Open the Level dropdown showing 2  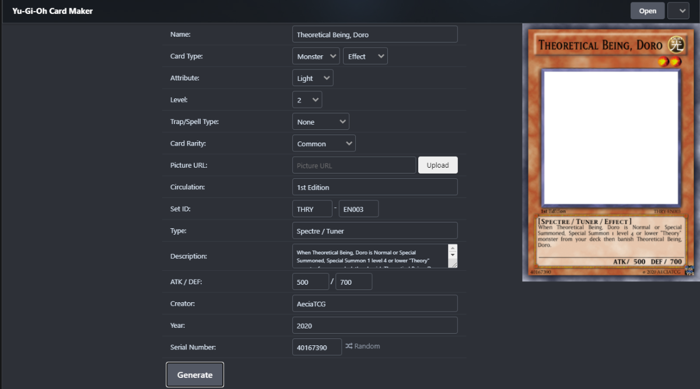pos(307,100)
